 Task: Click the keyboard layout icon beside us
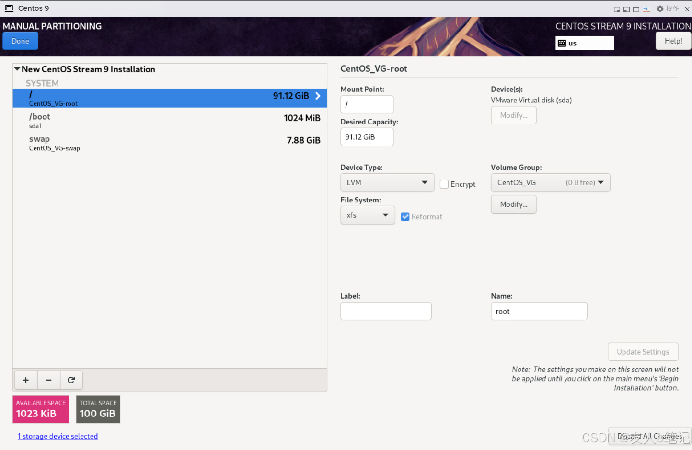point(562,43)
